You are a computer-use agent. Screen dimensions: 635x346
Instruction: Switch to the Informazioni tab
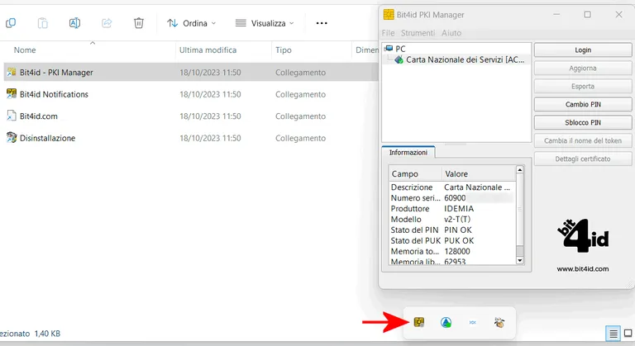click(x=408, y=153)
